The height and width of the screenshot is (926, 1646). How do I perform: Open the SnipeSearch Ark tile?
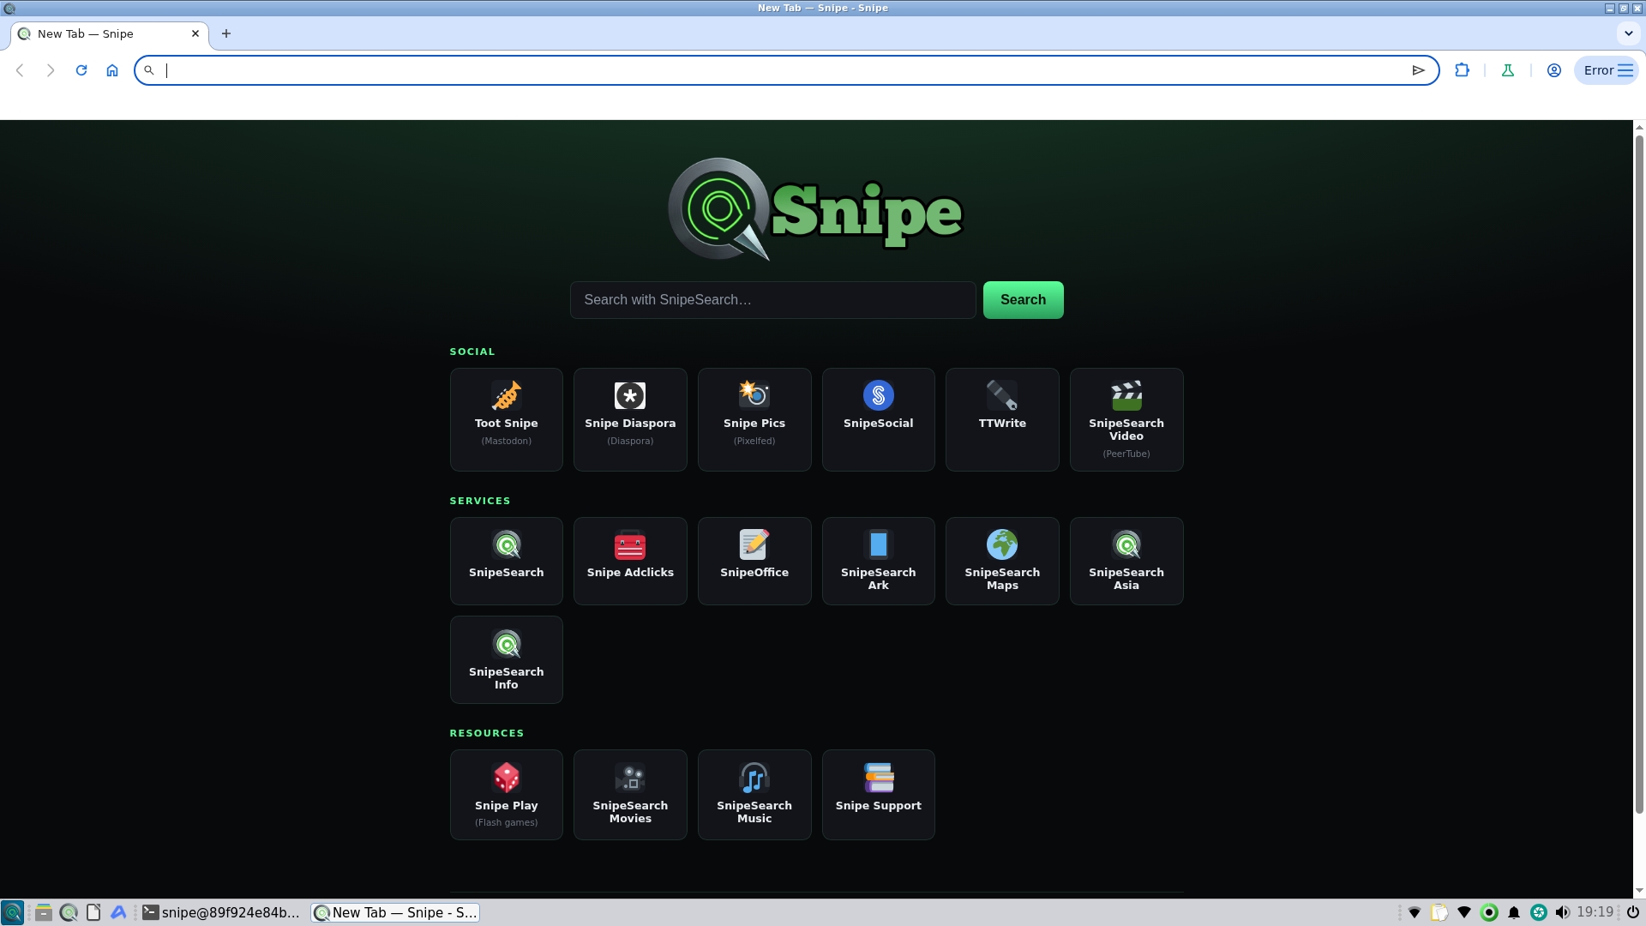(878, 561)
